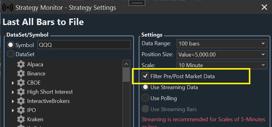This screenshot has height=127, width=272.
Task: Click the High Short Interest gear icon
Action: [21, 92]
